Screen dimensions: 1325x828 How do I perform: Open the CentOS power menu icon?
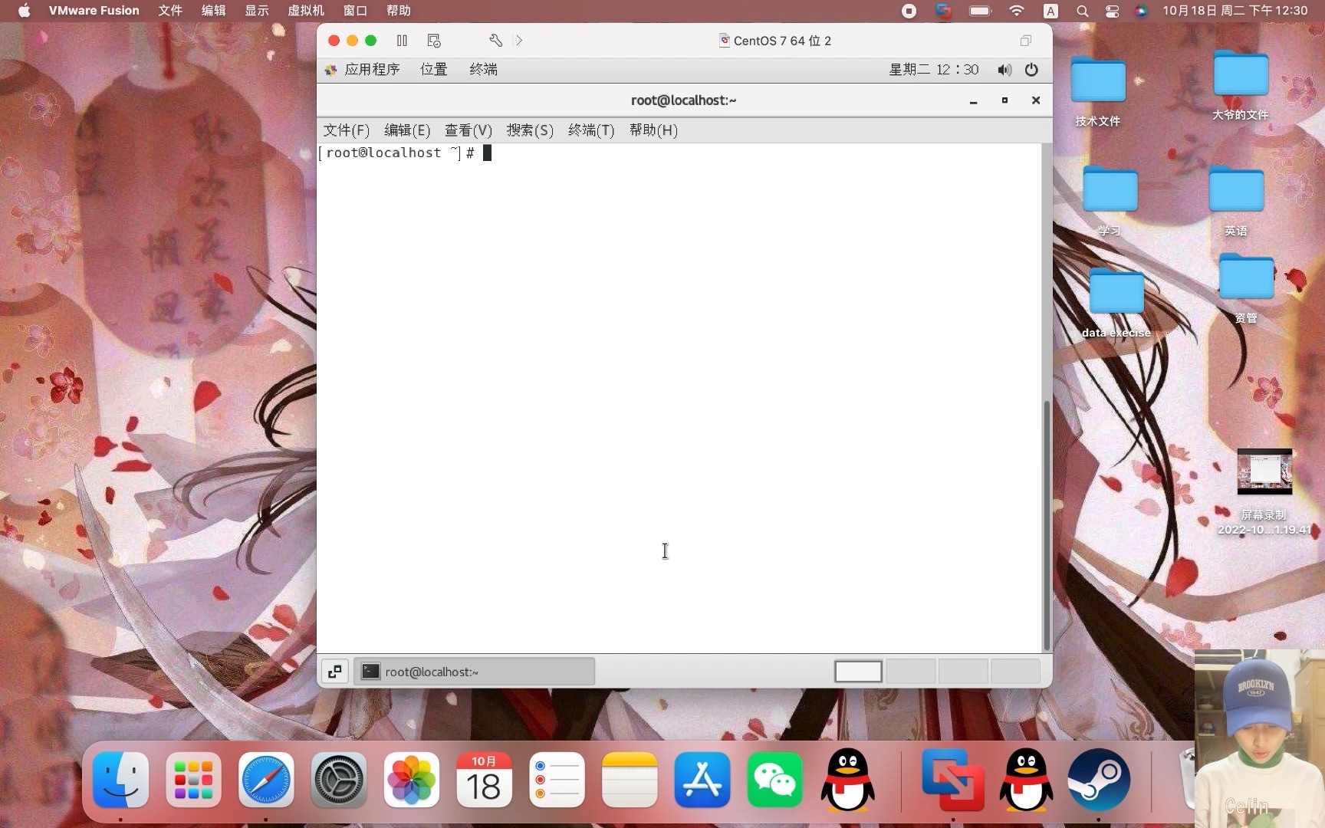[x=1031, y=70]
